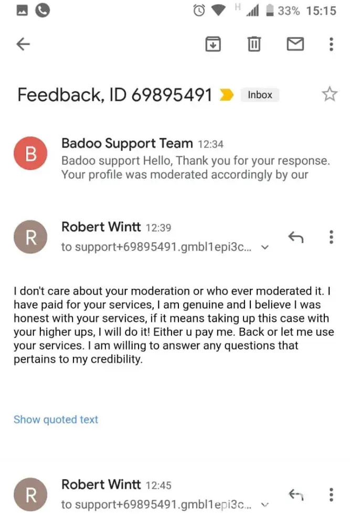
Task: Expand recipient details of the 12:45 message
Action: click(265, 505)
